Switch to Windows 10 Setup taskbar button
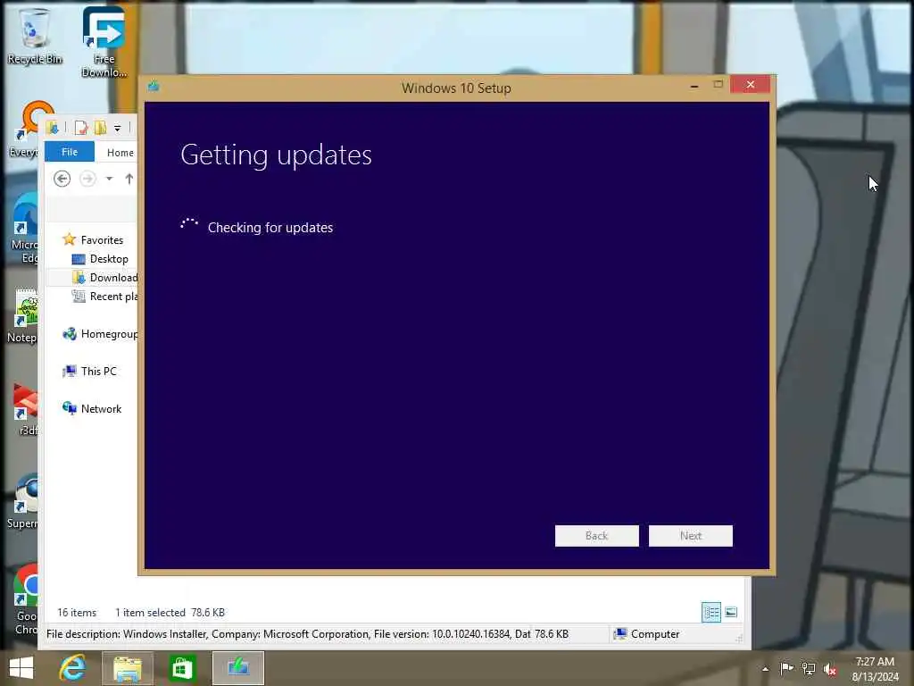This screenshot has width=914, height=686. pyautogui.click(x=237, y=668)
